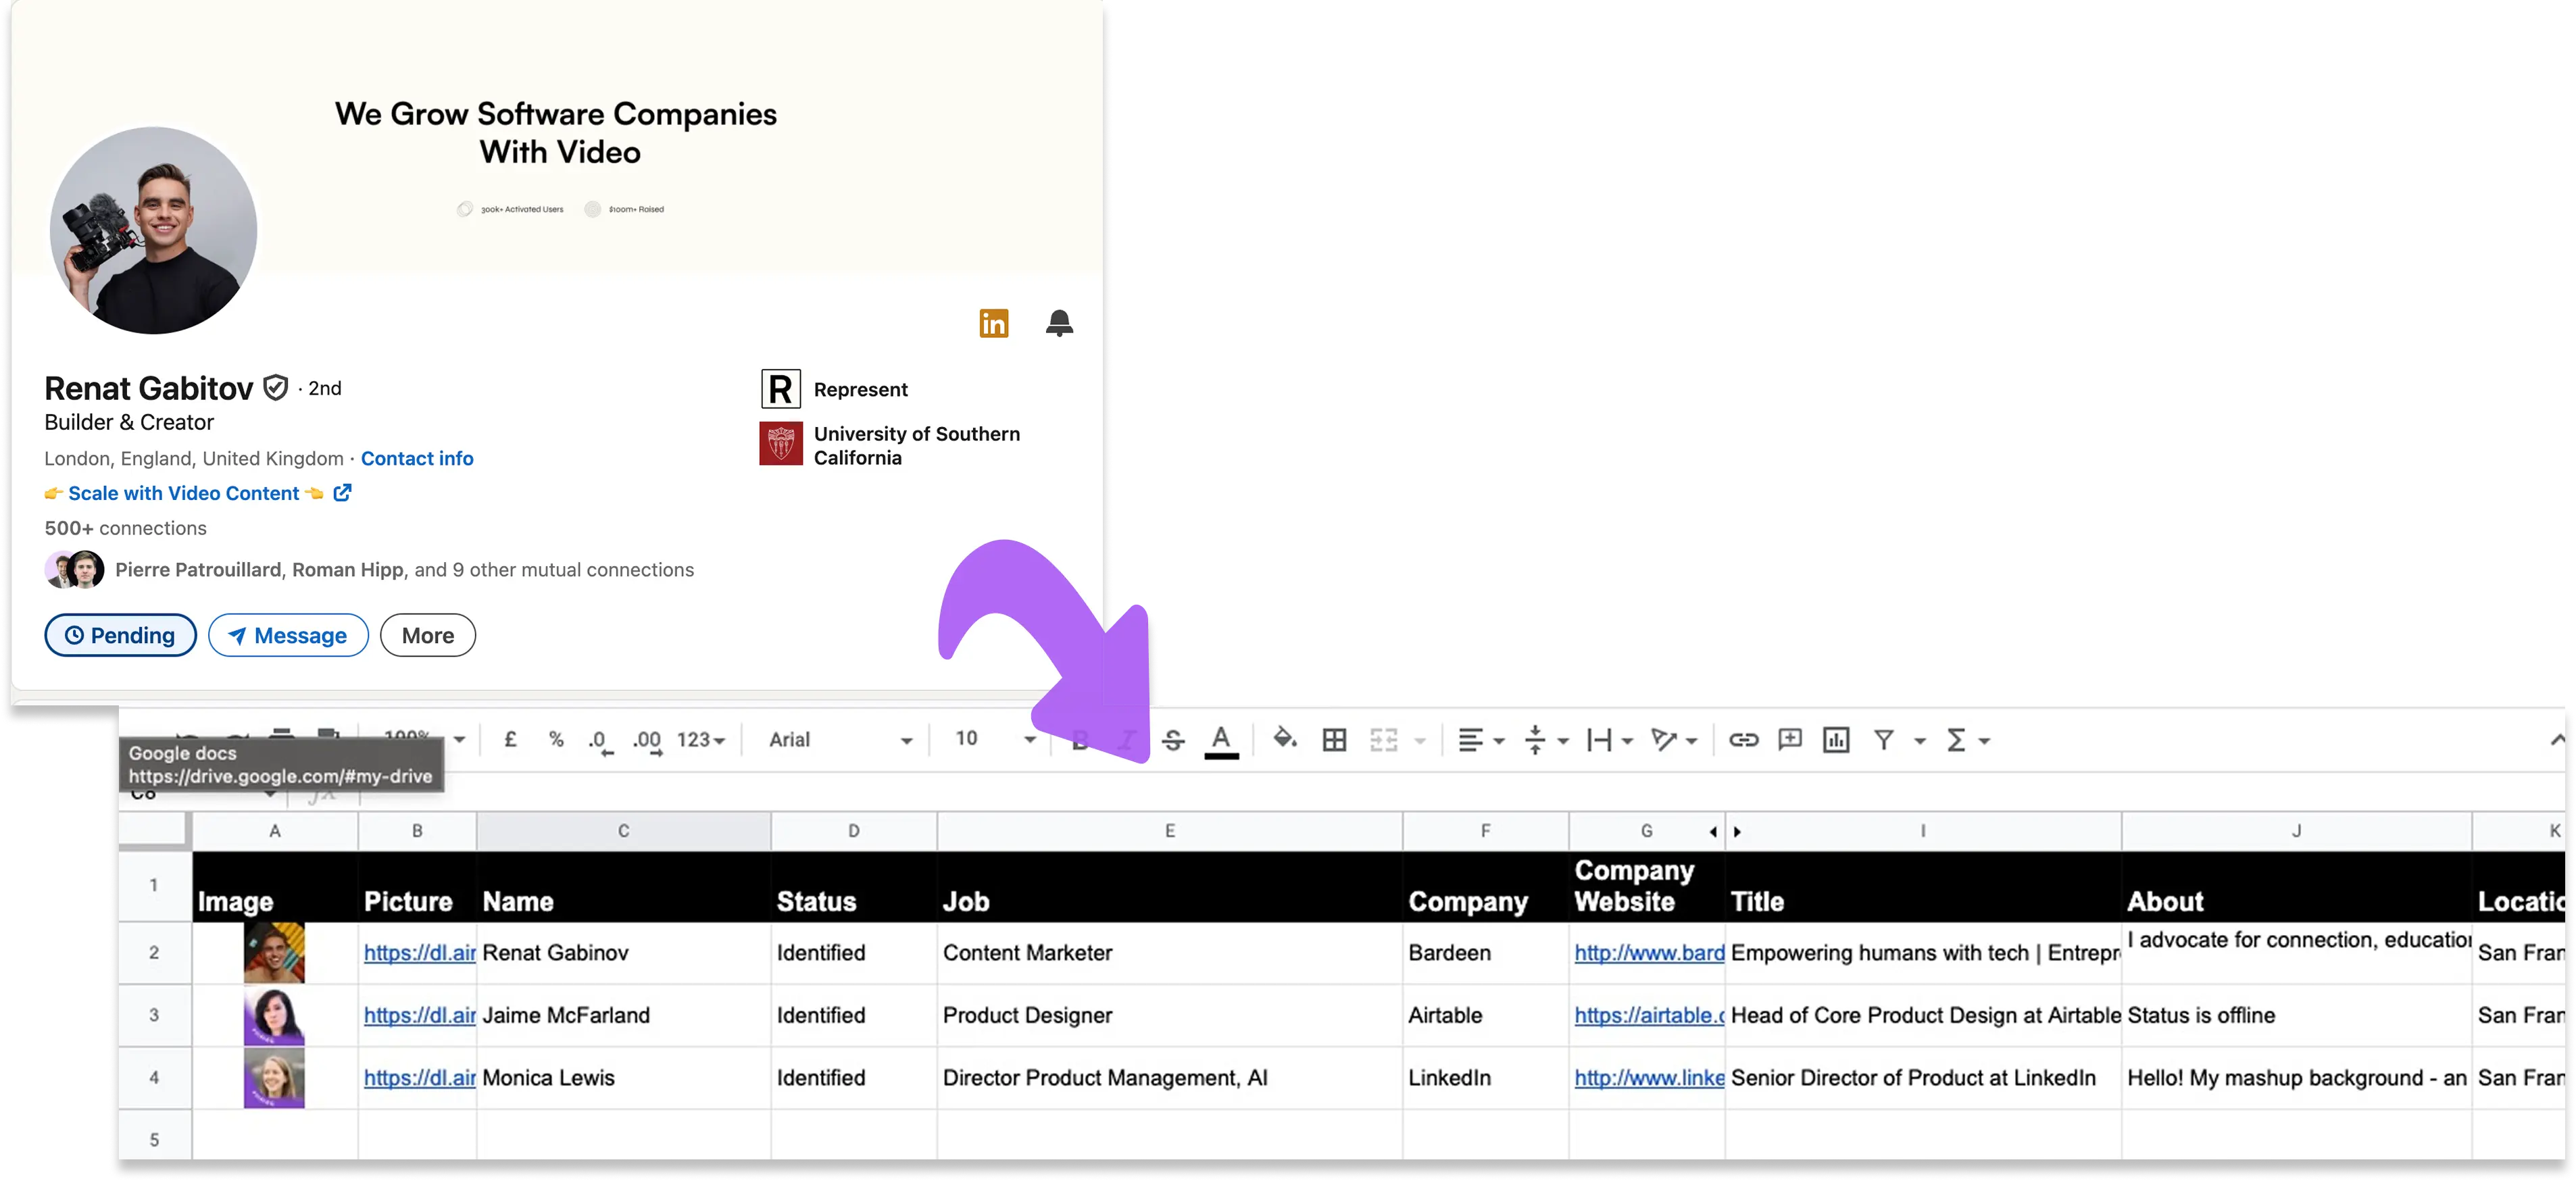Select row 3 header
The image size is (2576, 1181).
(154, 1015)
